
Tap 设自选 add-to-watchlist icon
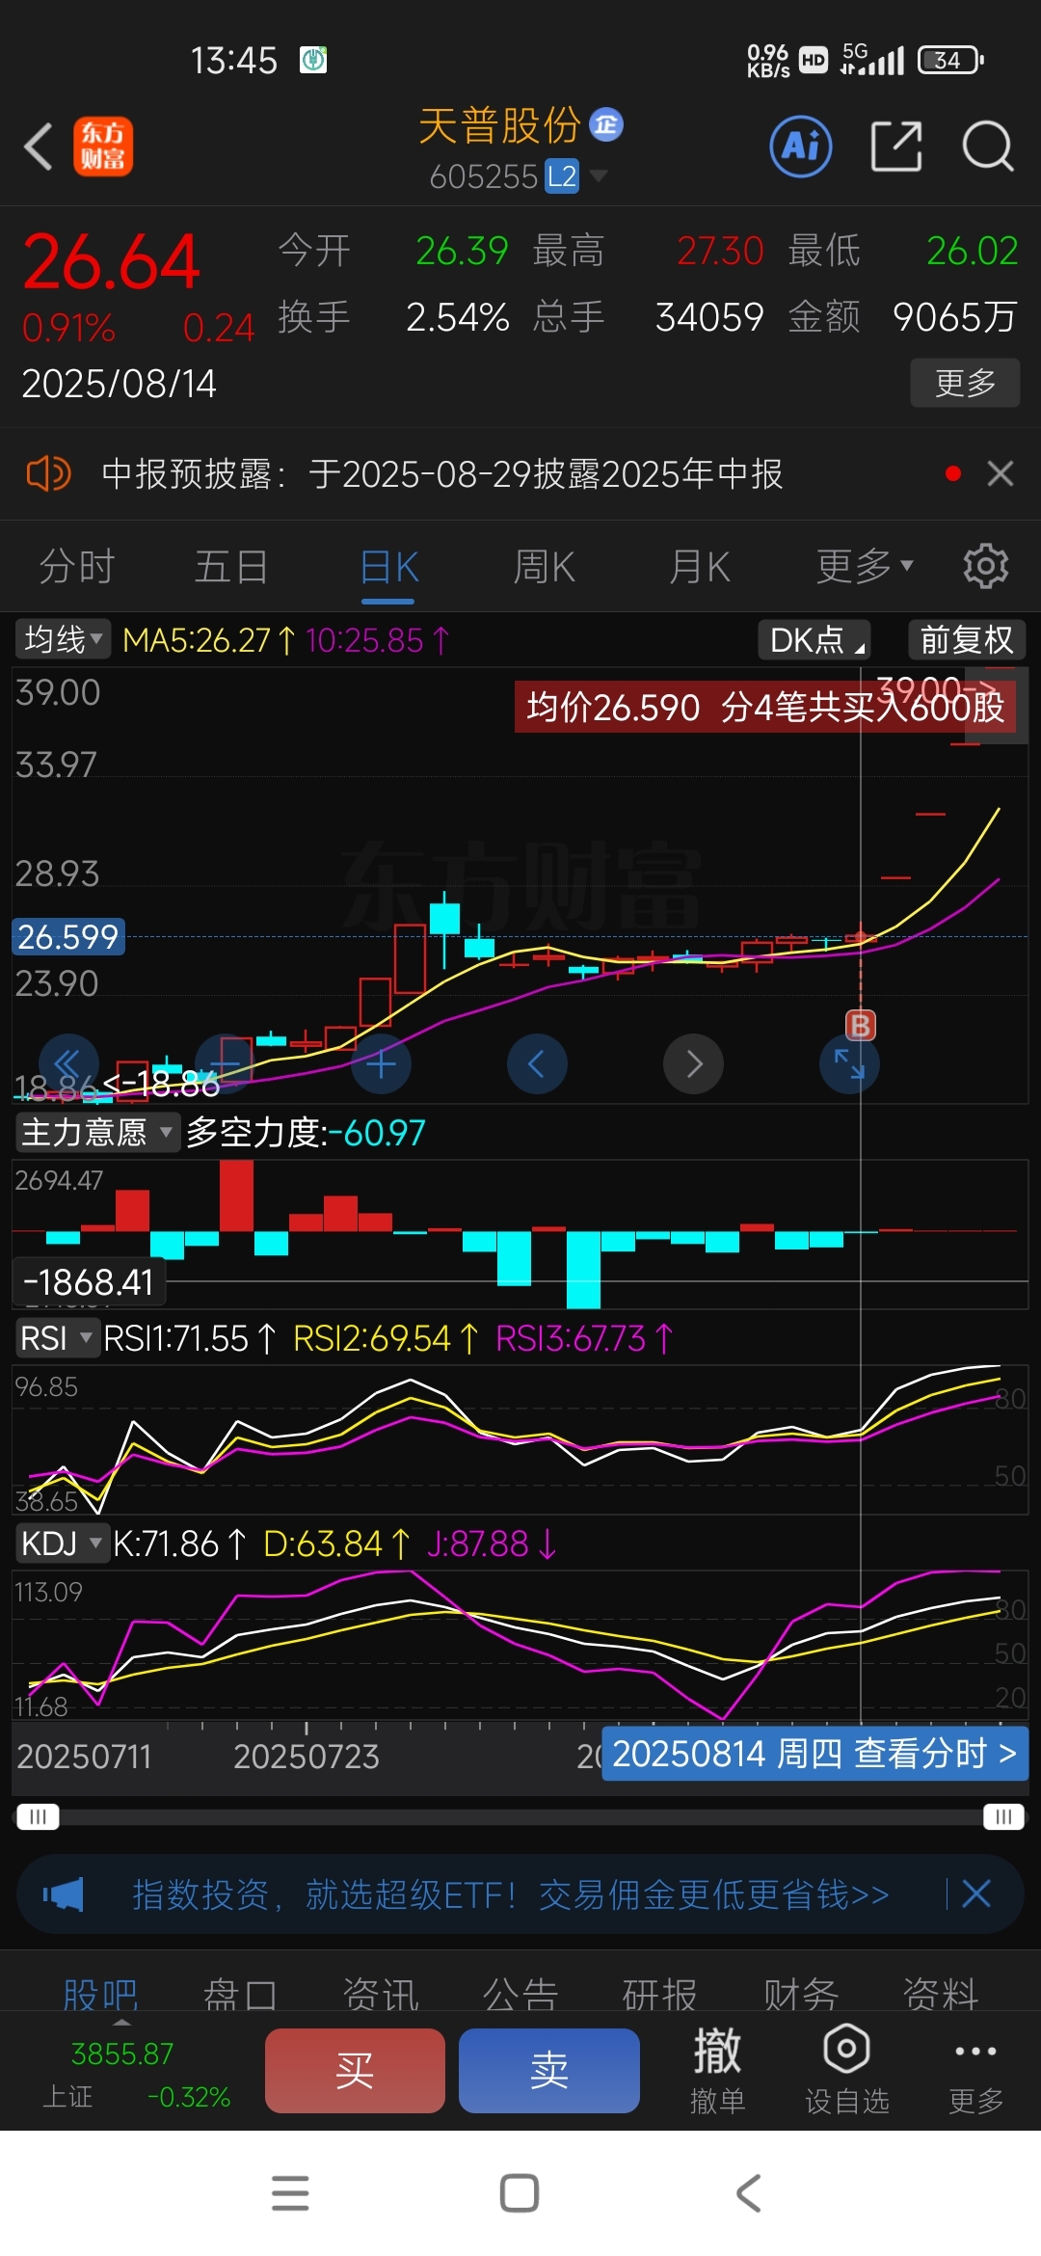[x=847, y=2069]
